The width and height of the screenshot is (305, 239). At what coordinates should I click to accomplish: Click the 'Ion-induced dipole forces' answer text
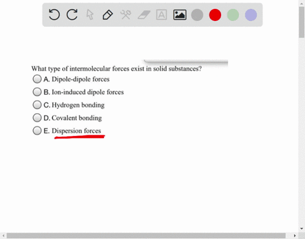[x=88, y=92]
